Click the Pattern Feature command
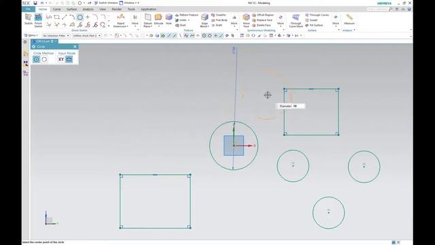Screen dimensions: 435x245 click(186, 15)
